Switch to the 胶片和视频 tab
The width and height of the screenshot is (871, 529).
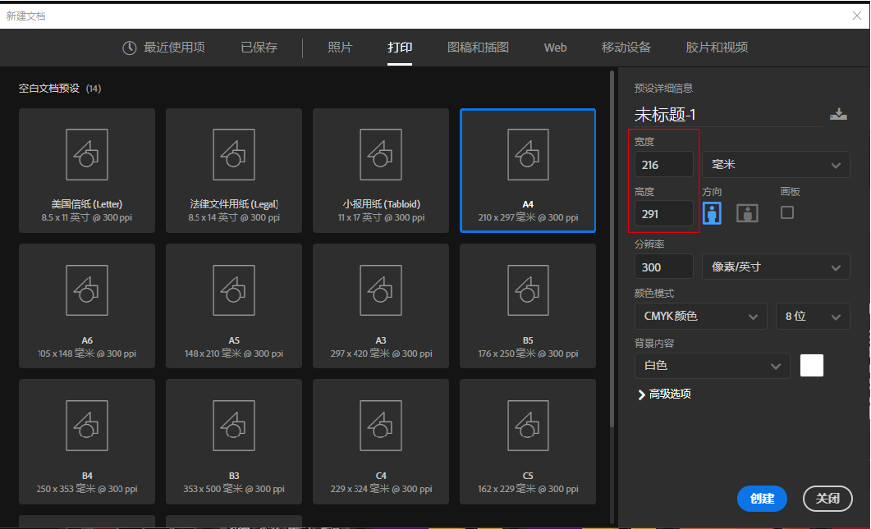717,48
